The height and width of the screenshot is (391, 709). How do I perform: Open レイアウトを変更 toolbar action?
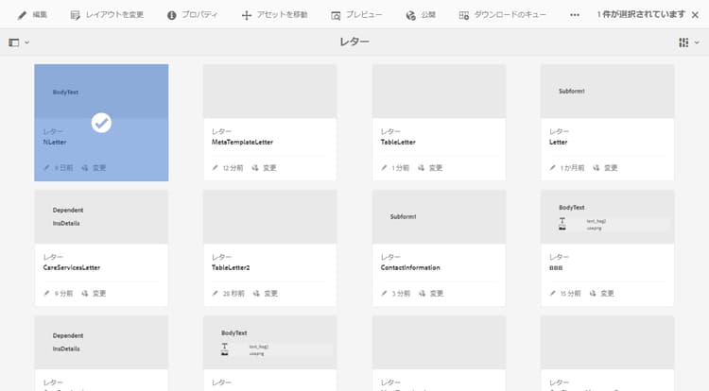107,15
